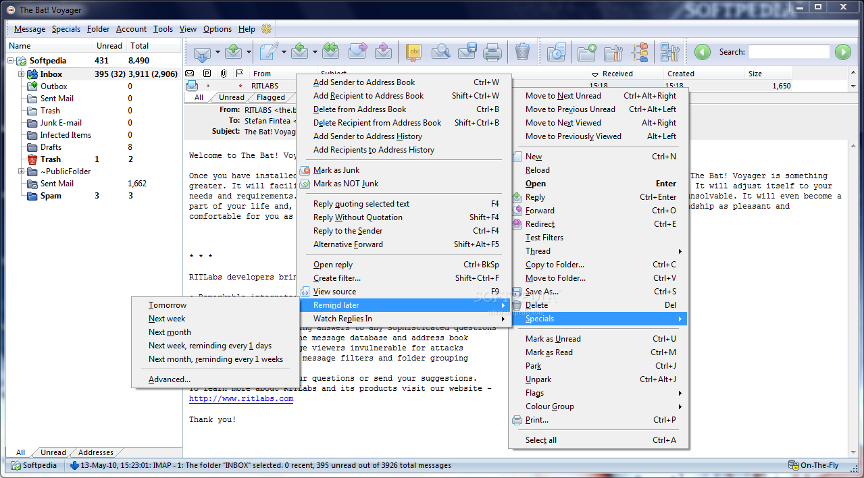The width and height of the screenshot is (864, 478).
Task: Open the http://www.ritlabs.com link
Action: 241,398
